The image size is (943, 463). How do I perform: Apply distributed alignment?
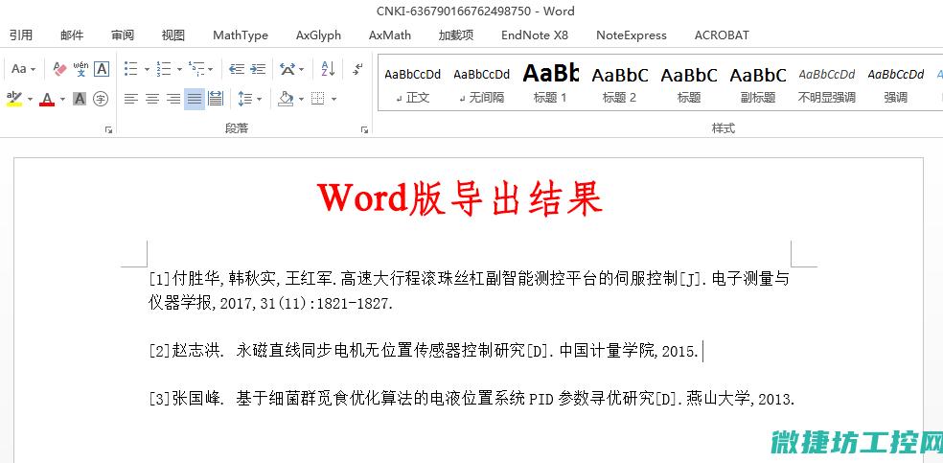[x=216, y=99]
